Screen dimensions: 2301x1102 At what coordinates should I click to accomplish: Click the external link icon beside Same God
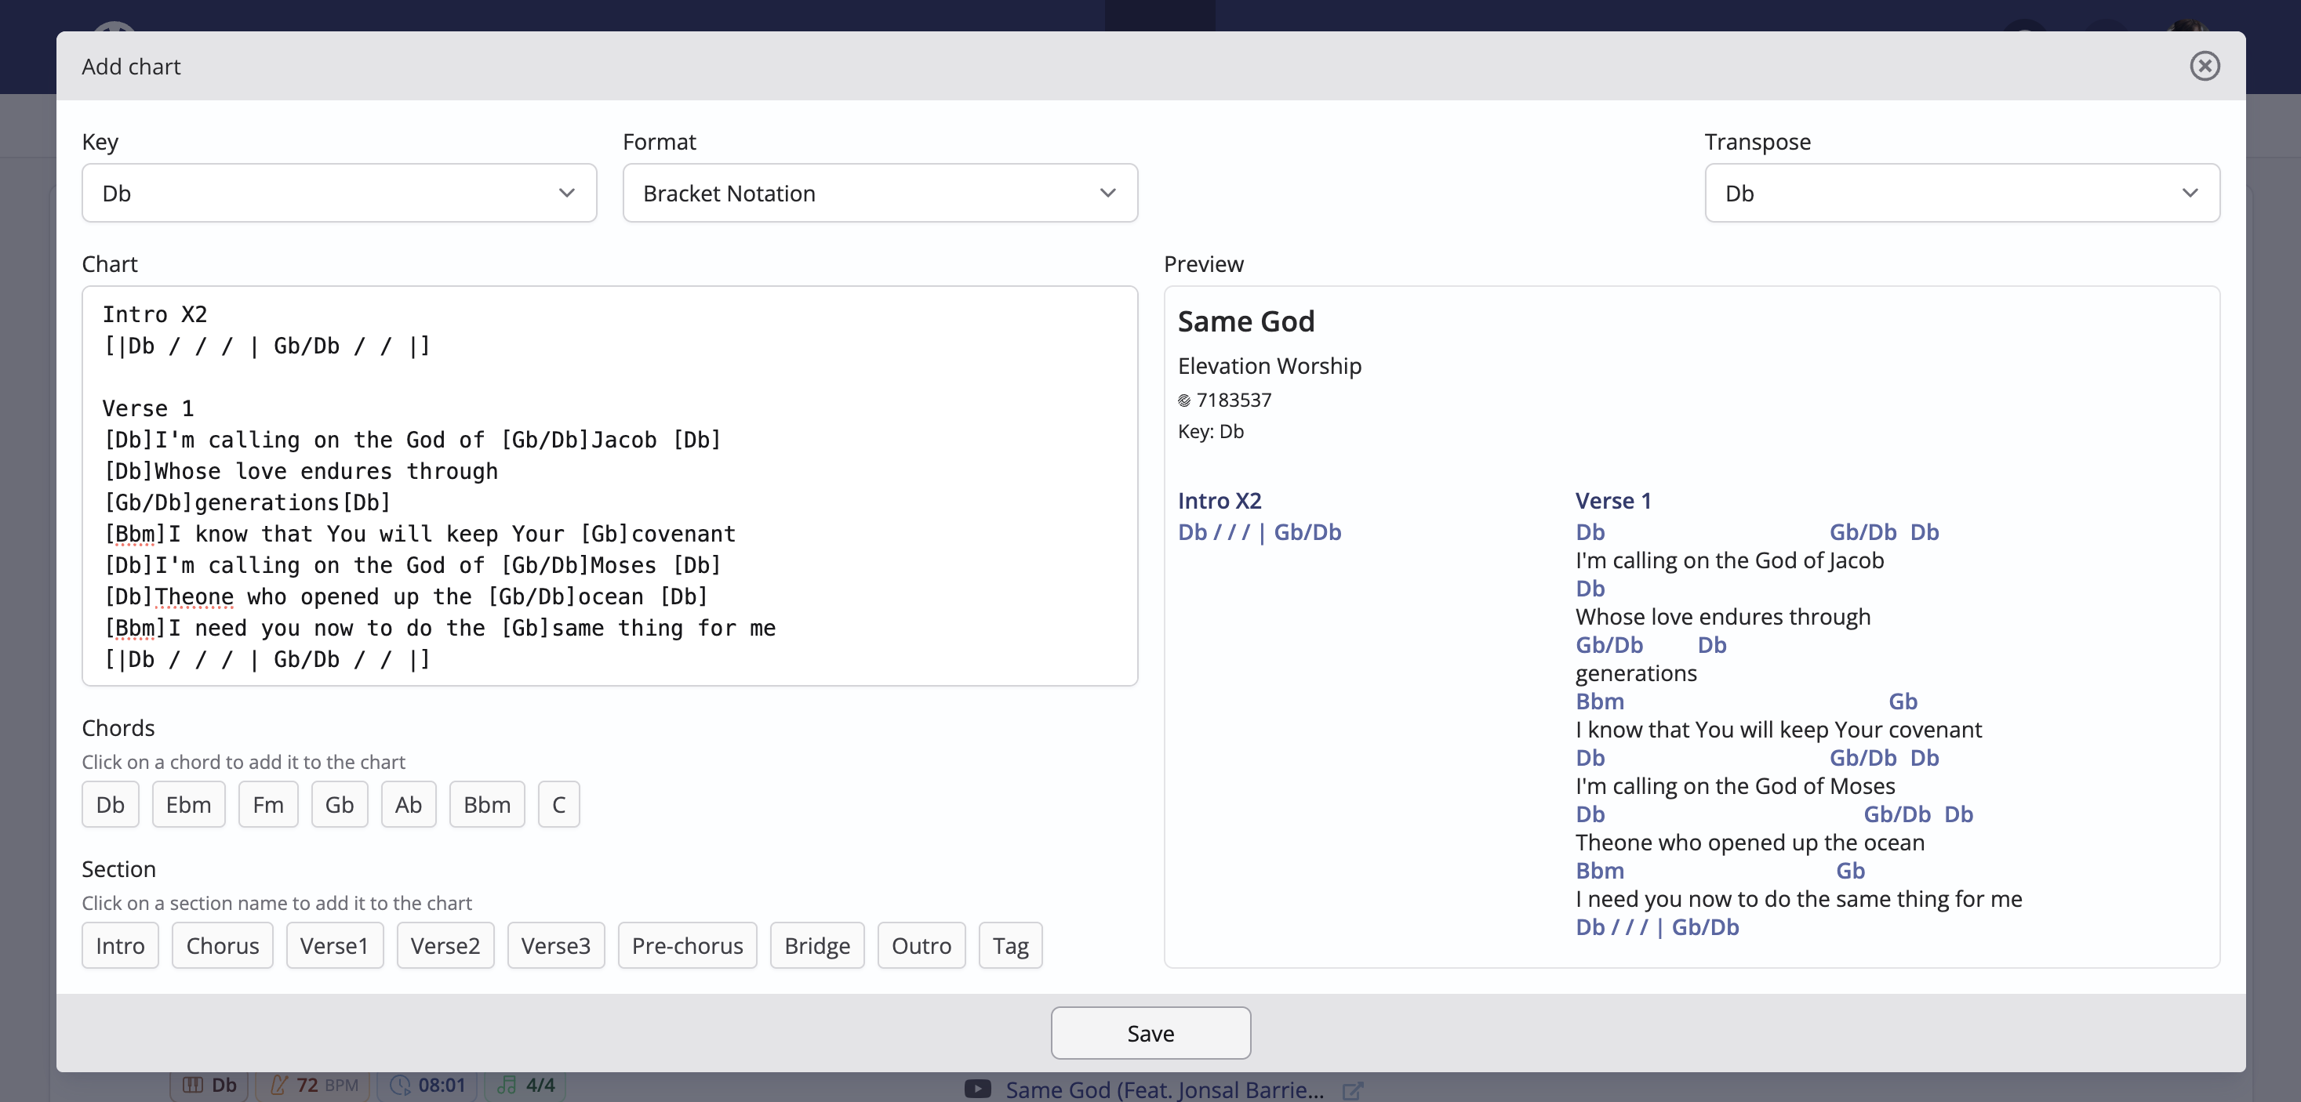click(1352, 1090)
